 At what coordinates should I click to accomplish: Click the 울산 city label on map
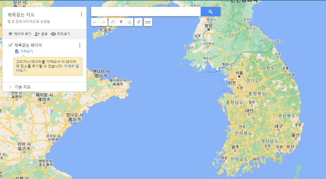coord(295,135)
